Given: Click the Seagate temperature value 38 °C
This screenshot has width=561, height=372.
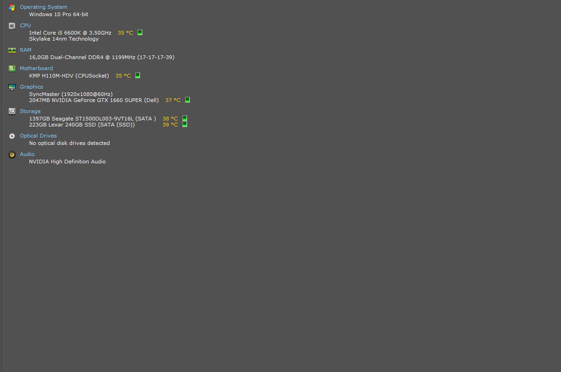Looking at the screenshot, I should [x=170, y=119].
